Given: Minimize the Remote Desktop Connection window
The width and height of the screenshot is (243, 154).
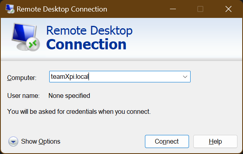Looking at the screenshot, I should click(x=173, y=9).
